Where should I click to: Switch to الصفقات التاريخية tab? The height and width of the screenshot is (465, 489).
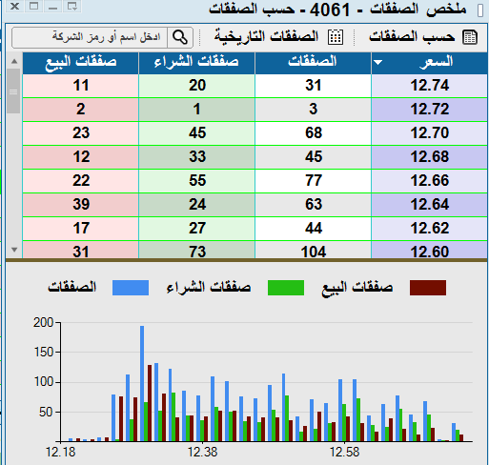[x=266, y=37]
